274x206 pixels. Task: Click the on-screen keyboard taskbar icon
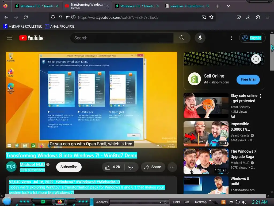click(187, 202)
